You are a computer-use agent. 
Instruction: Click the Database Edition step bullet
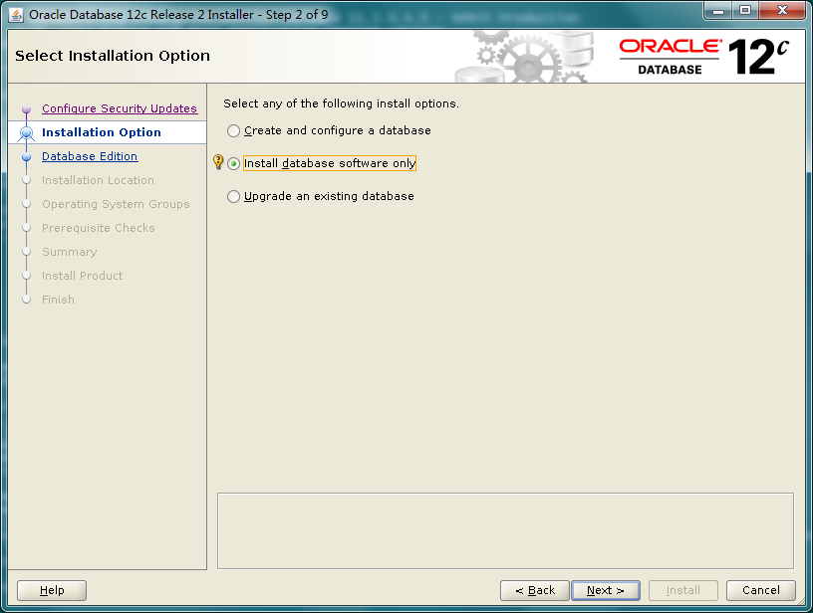click(x=27, y=156)
